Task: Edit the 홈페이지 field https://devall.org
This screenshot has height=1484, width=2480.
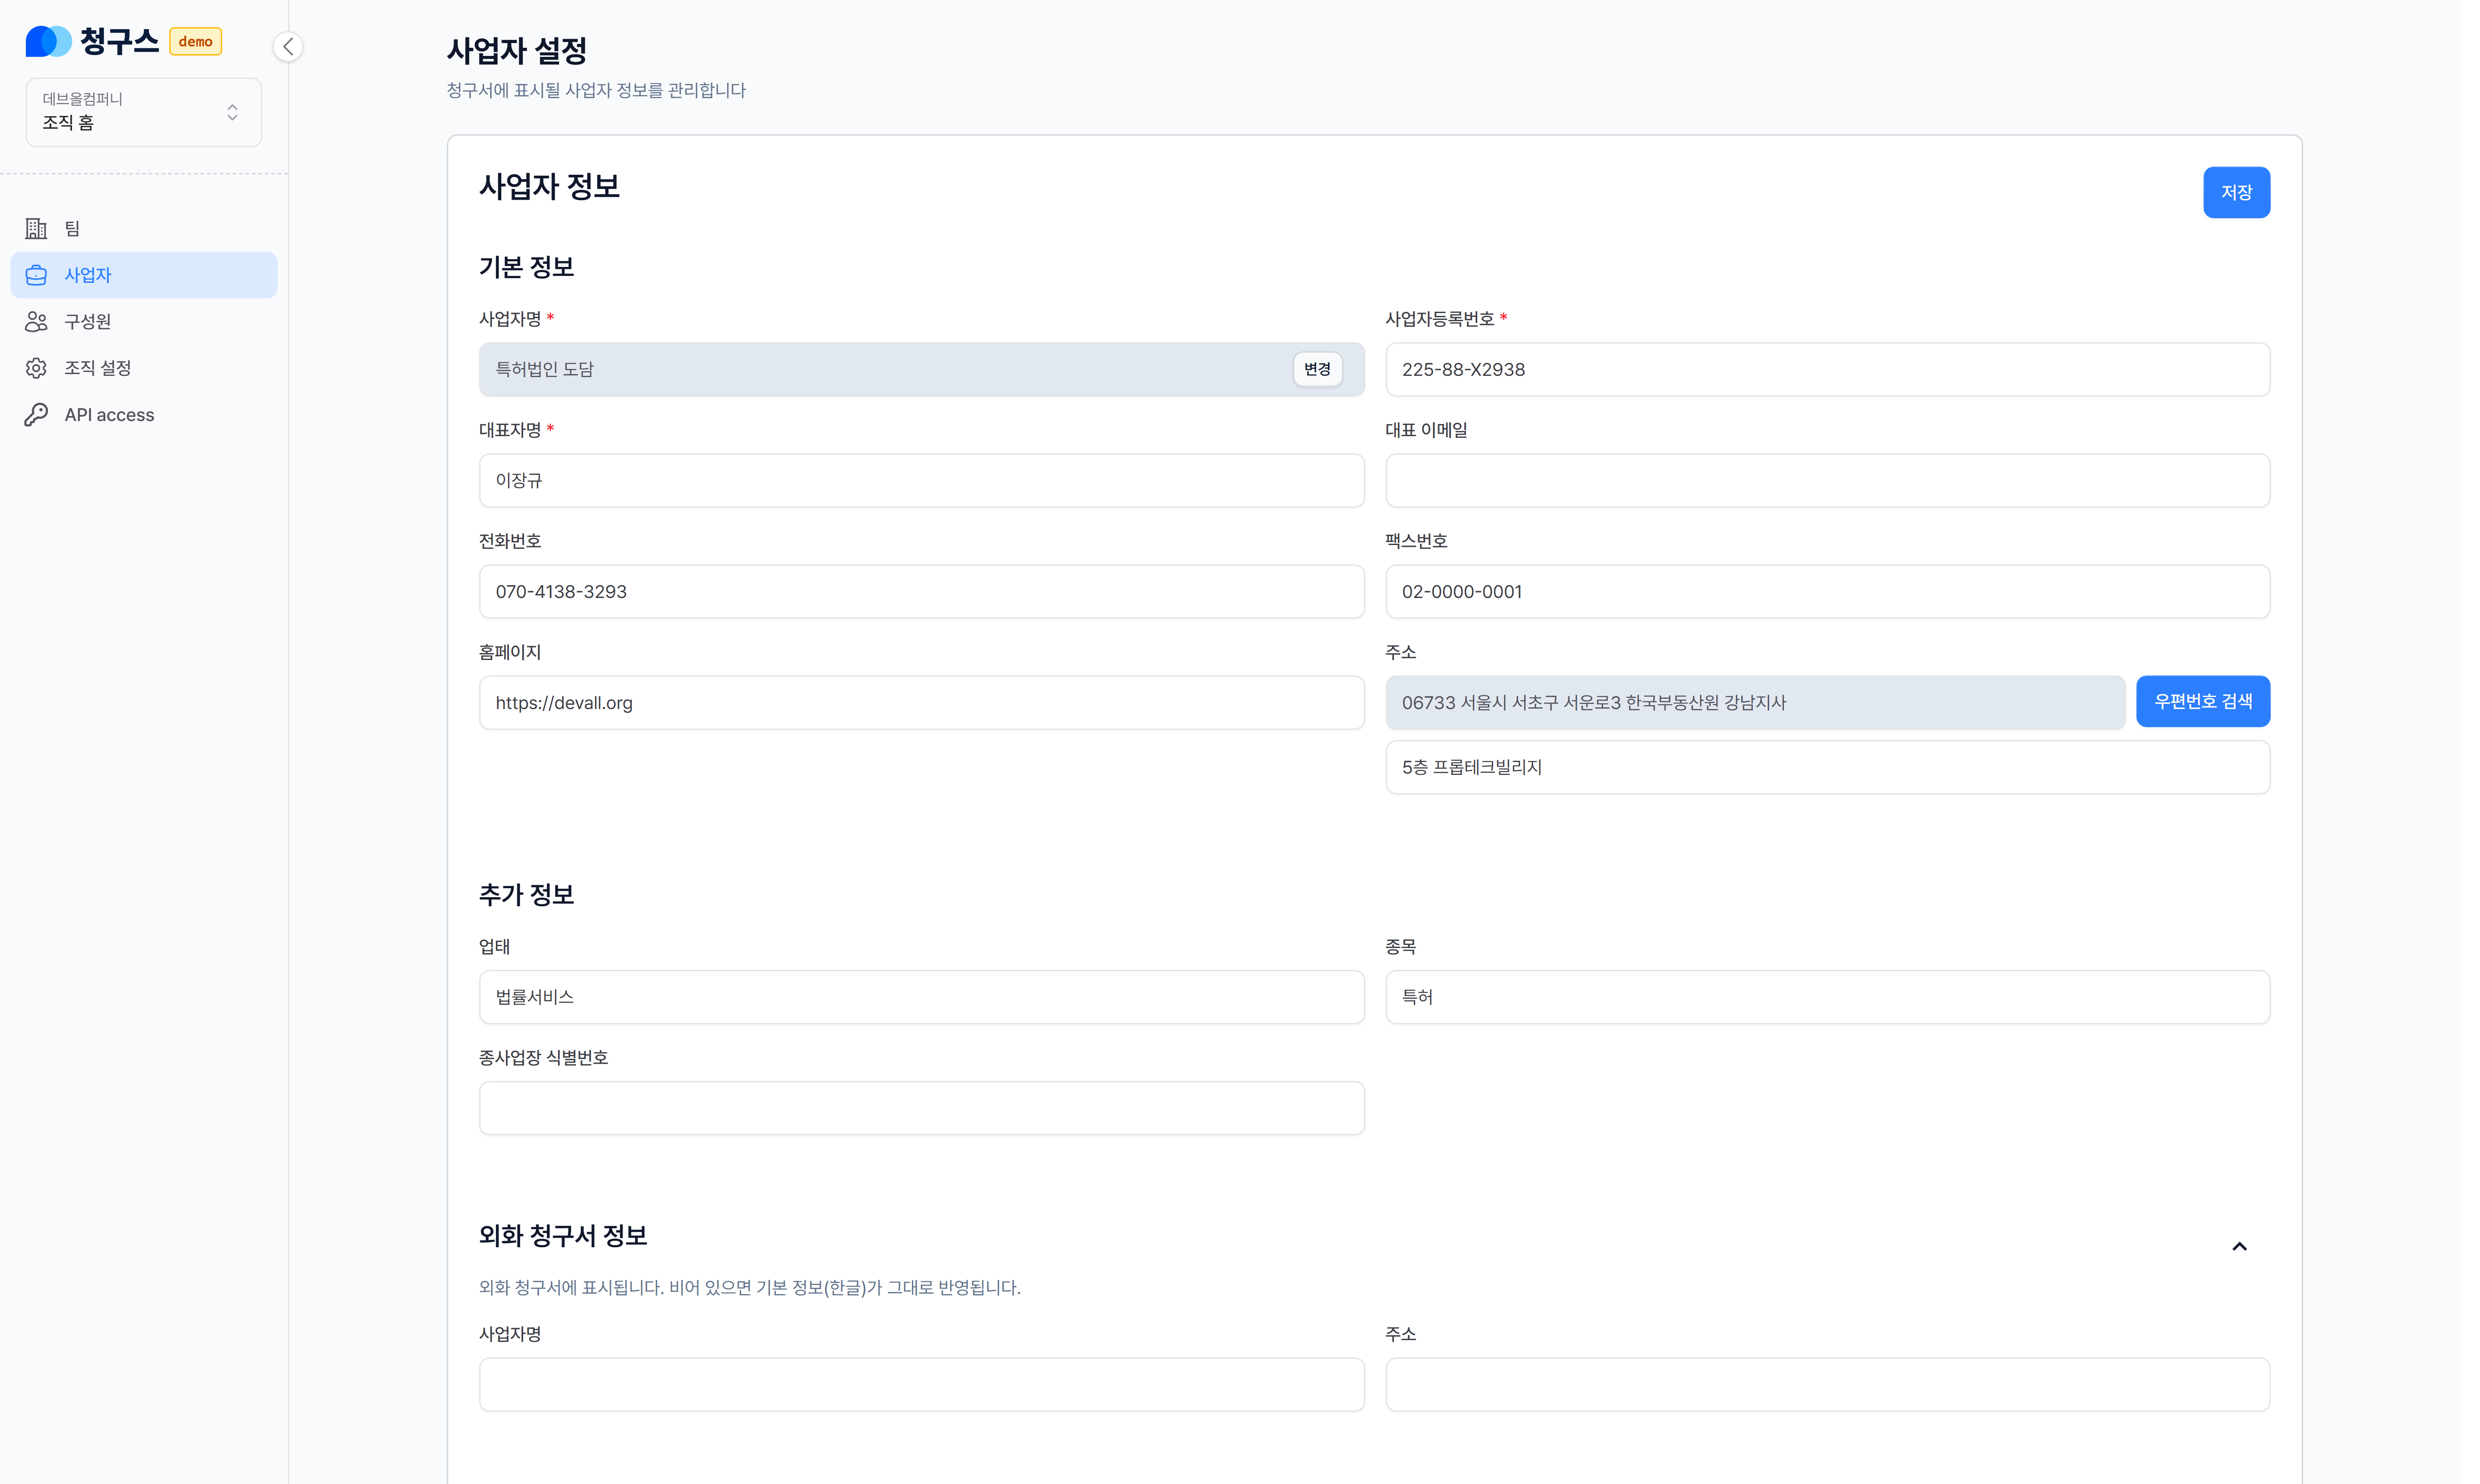Action: [x=921, y=703]
